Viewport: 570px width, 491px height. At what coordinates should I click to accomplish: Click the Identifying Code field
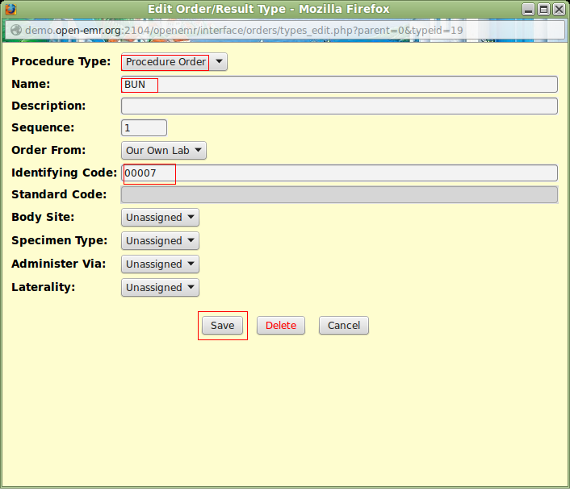(339, 173)
